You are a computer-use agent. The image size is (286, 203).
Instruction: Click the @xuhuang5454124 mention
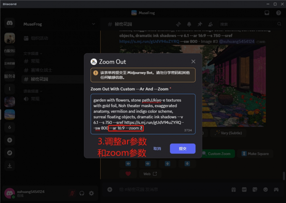pyautogui.click(x=236, y=41)
